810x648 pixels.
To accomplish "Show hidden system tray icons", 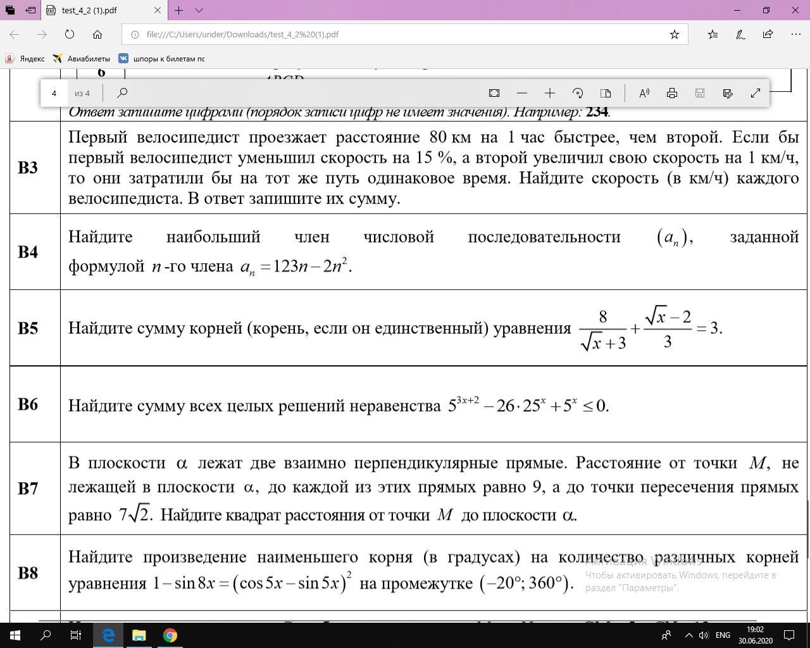I will pos(689,635).
